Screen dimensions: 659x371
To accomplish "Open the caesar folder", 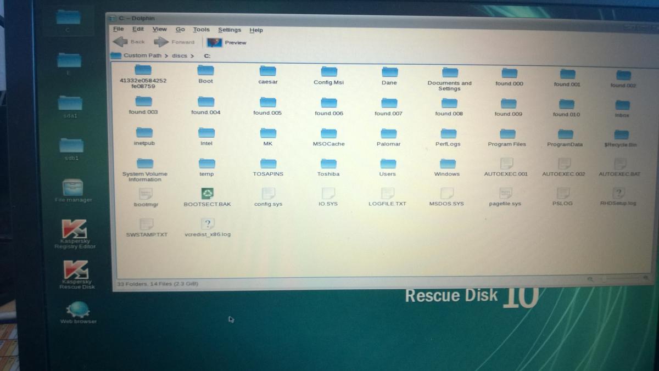I will pos(268,75).
